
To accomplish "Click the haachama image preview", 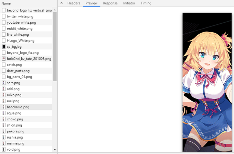I will pyautogui.click(x=207, y=82).
